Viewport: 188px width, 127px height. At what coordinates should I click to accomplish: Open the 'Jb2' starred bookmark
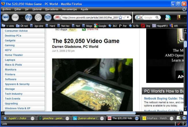point(112,26)
